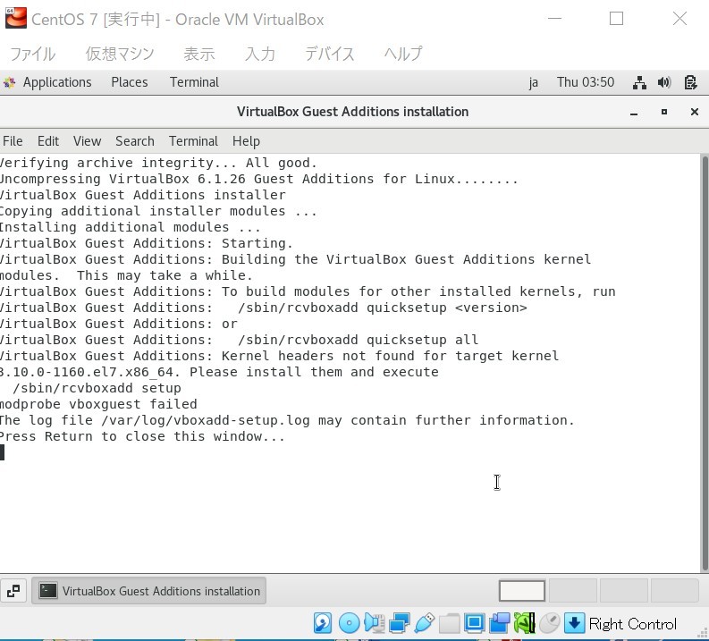This screenshot has width=709, height=641.
Task: Click VirtualBox Guest Additions installation taskbar button
Action: (x=148, y=591)
